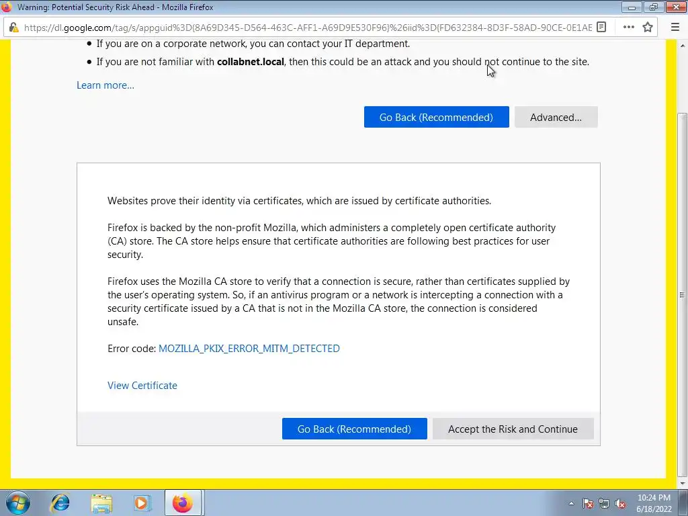
Task: Open page actions three-dot menu
Action: tap(628, 27)
